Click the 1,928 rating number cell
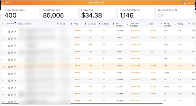This screenshot has width=196, height=106. (x=166, y=45)
